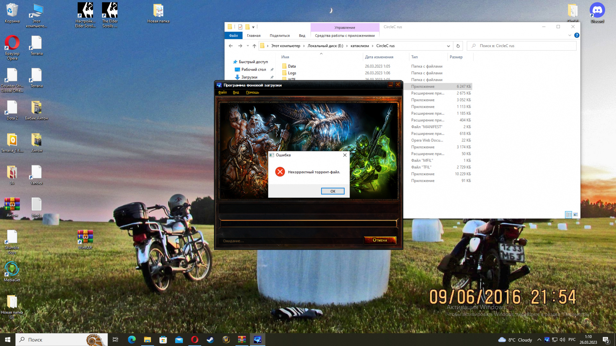Image resolution: width=616 pixels, height=346 pixels.
Task: Click the download progress bar
Action: pyautogui.click(x=308, y=223)
